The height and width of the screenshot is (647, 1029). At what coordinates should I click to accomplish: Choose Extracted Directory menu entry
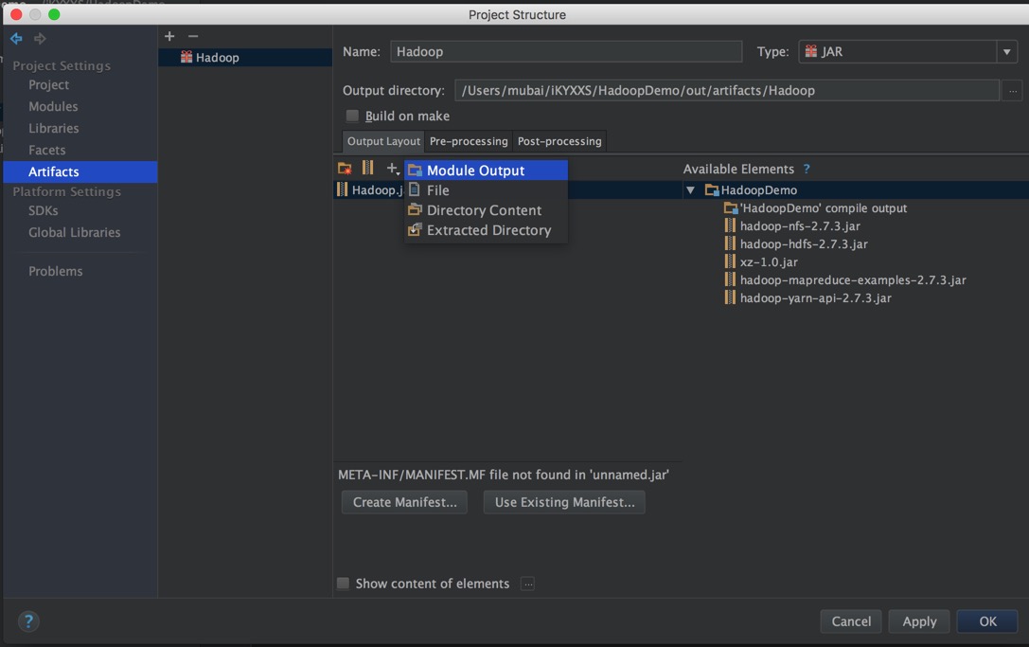tap(488, 230)
